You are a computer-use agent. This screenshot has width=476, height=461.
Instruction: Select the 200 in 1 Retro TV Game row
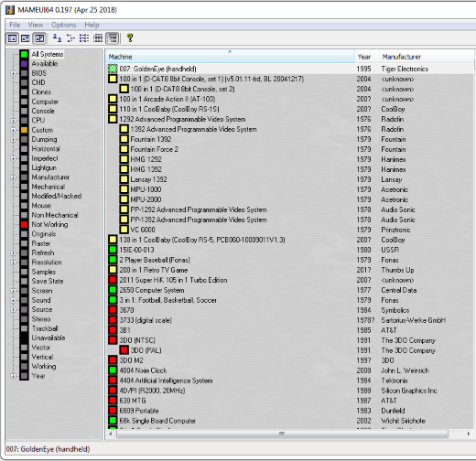coord(290,270)
